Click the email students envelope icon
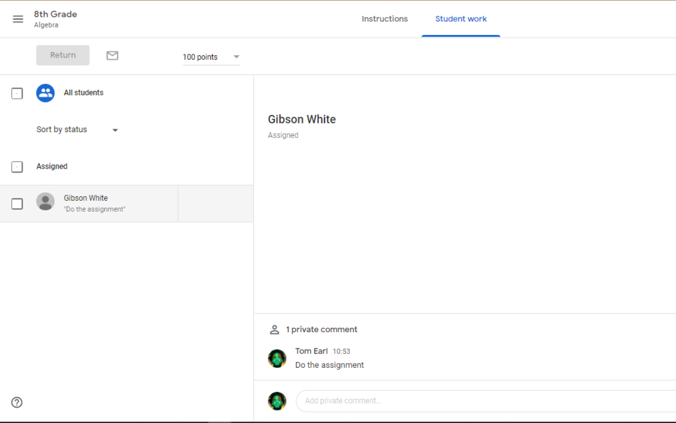The height and width of the screenshot is (423, 676). (x=113, y=55)
